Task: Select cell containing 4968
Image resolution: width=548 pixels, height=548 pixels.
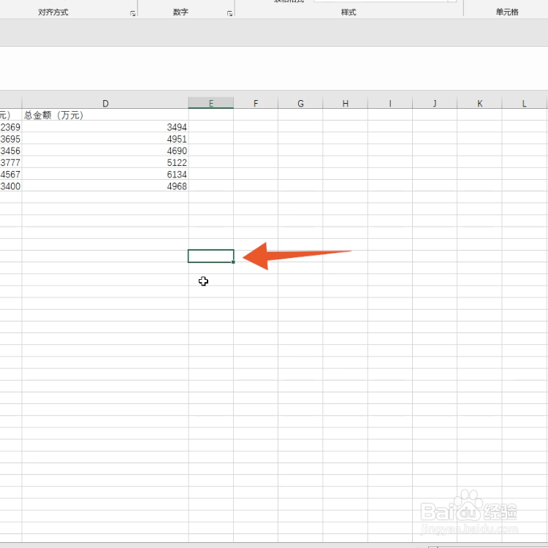Action: pos(105,186)
